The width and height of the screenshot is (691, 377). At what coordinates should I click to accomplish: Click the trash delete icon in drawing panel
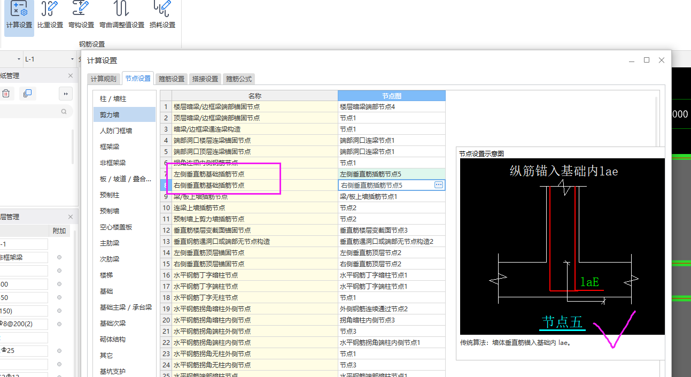click(x=6, y=94)
